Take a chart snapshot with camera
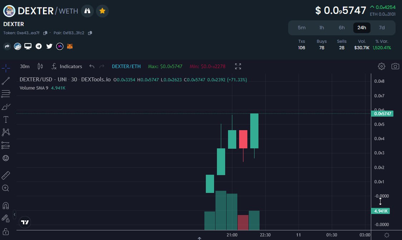 coord(395,66)
